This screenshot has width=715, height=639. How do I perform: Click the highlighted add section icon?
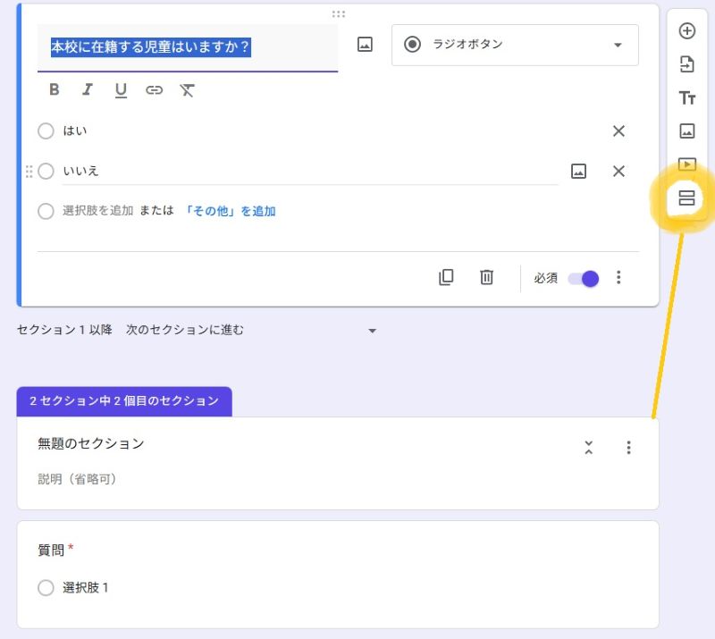tap(686, 198)
